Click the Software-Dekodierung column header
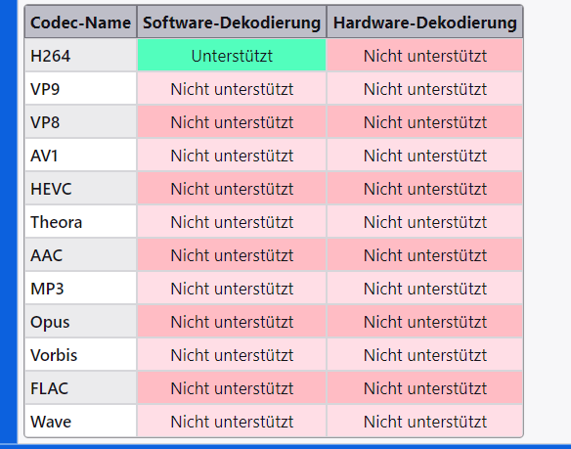 point(232,22)
